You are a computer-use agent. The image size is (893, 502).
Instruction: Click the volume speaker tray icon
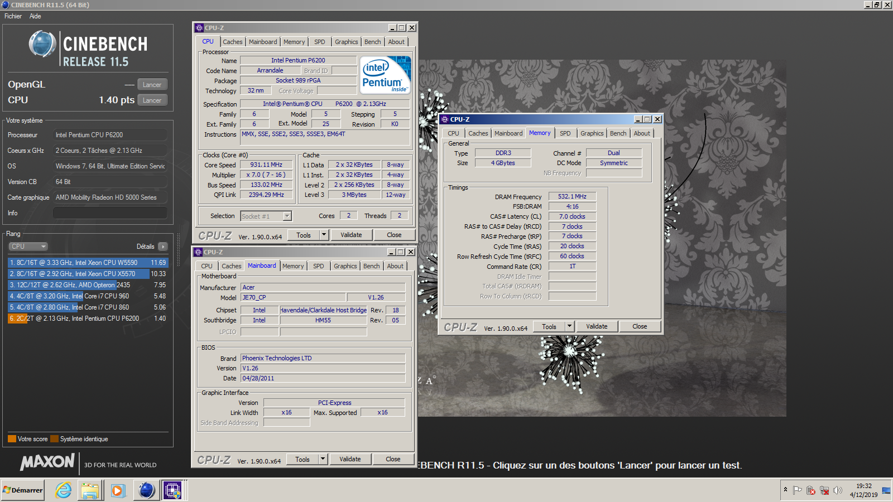837,490
